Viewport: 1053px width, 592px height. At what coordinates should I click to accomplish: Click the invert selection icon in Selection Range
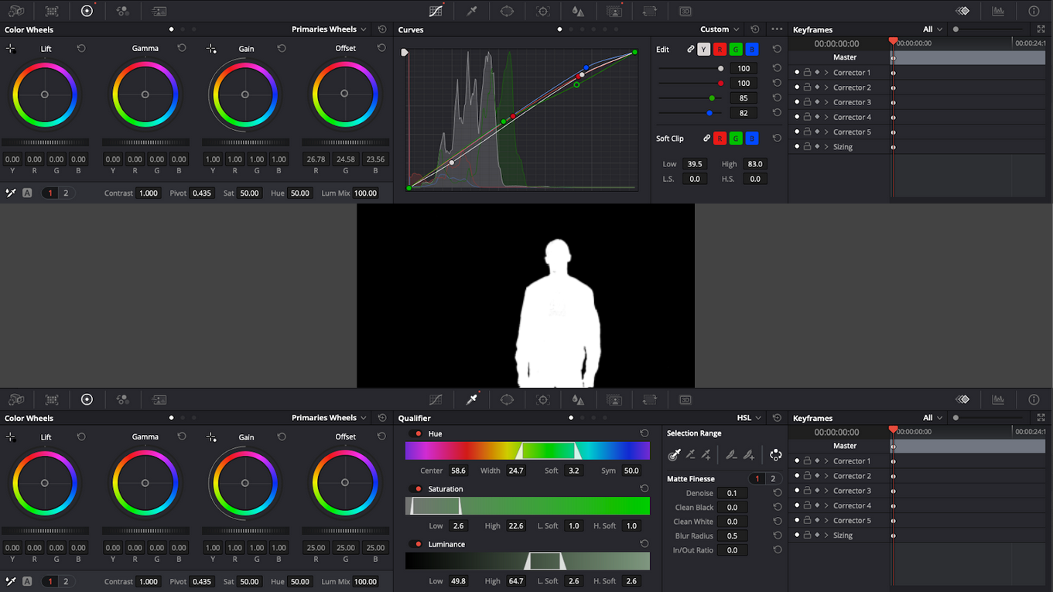tap(775, 455)
